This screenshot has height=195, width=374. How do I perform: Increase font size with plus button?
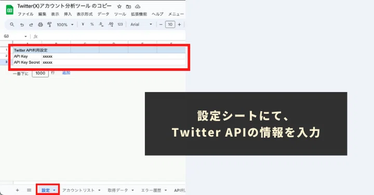click(x=179, y=24)
